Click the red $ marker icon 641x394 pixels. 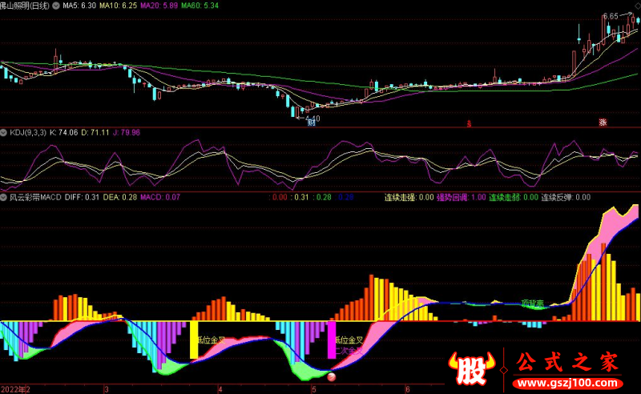coord(469,123)
